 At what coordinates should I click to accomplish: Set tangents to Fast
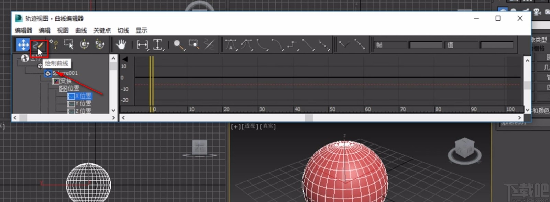(x=262, y=45)
